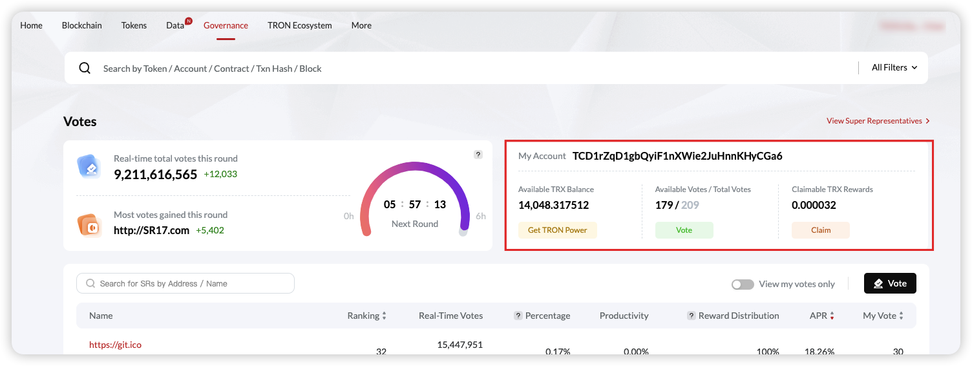
Task: Focus the main token/account search field
Action: (478, 68)
